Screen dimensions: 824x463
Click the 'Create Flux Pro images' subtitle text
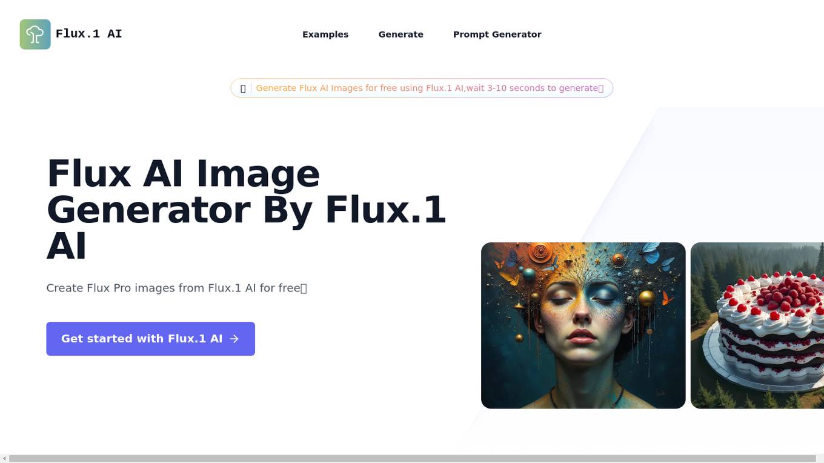[x=173, y=288]
